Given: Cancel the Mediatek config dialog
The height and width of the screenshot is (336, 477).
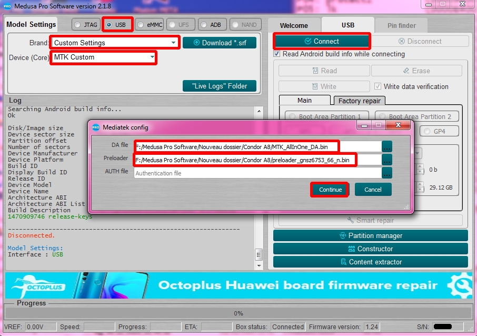Looking at the screenshot, I should coord(373,190).
